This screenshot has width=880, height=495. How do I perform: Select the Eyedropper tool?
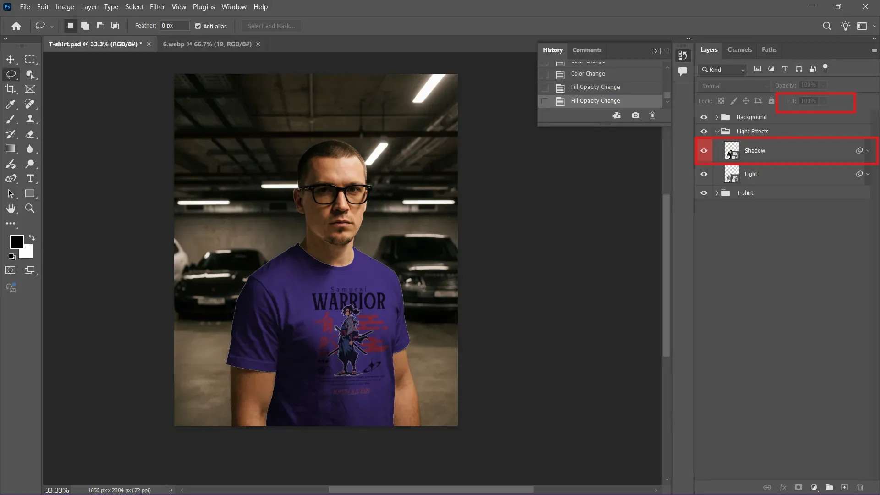pos(11,104)
